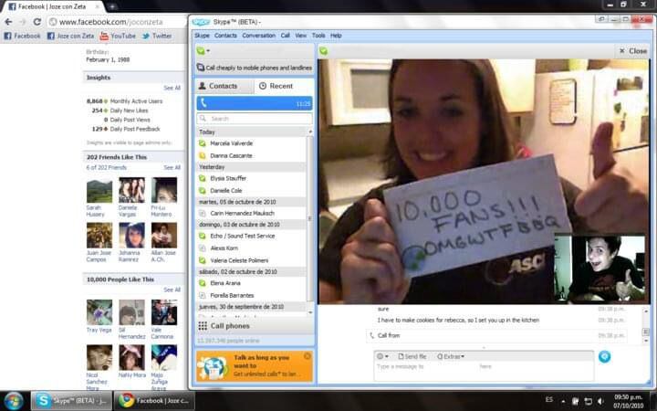Switch to the Recent tab

click(276, 86)
